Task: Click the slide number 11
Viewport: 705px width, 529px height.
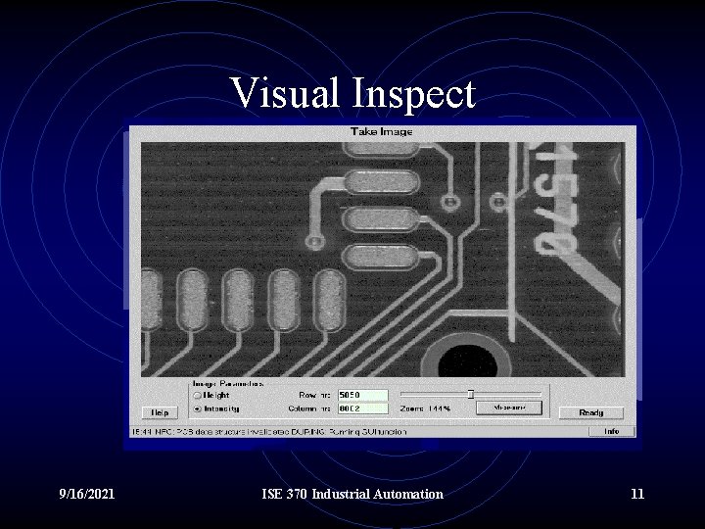Action: [x=637, y=494]
